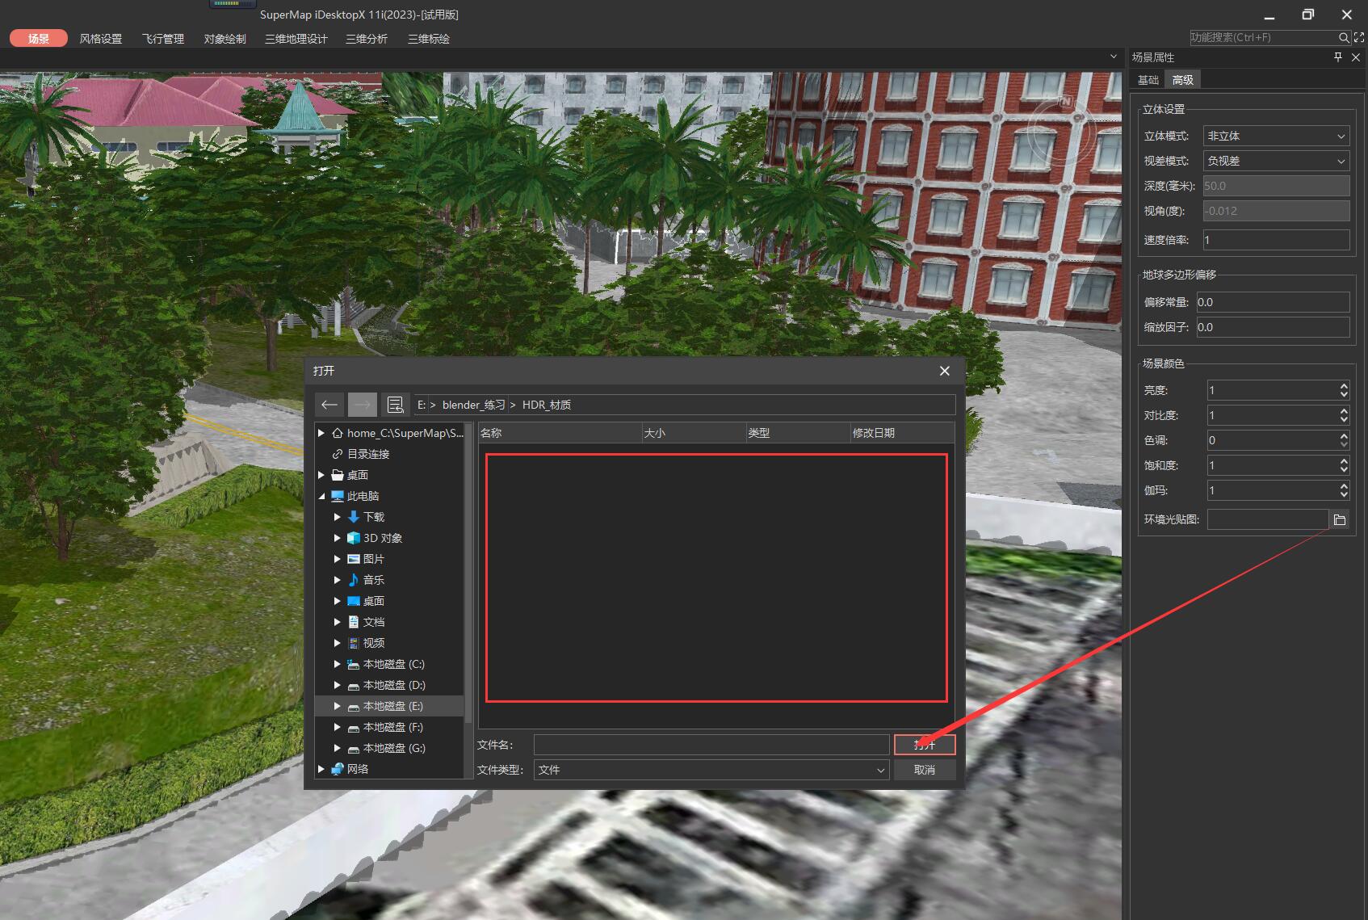Click the 偏移常量 input field
The height and width of the screenshot is (920, 1368).
point(1273,302)
